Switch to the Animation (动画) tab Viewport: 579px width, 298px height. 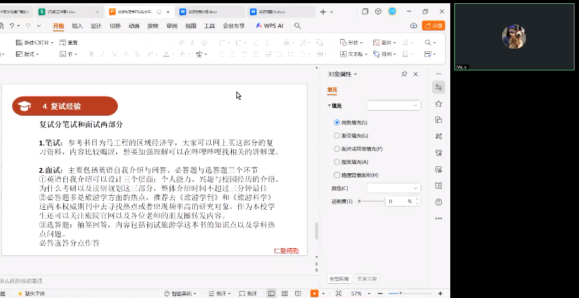point(133,26)
